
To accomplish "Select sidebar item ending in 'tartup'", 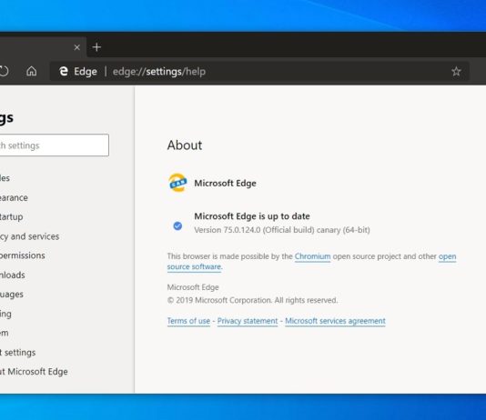I will point(12,217).
